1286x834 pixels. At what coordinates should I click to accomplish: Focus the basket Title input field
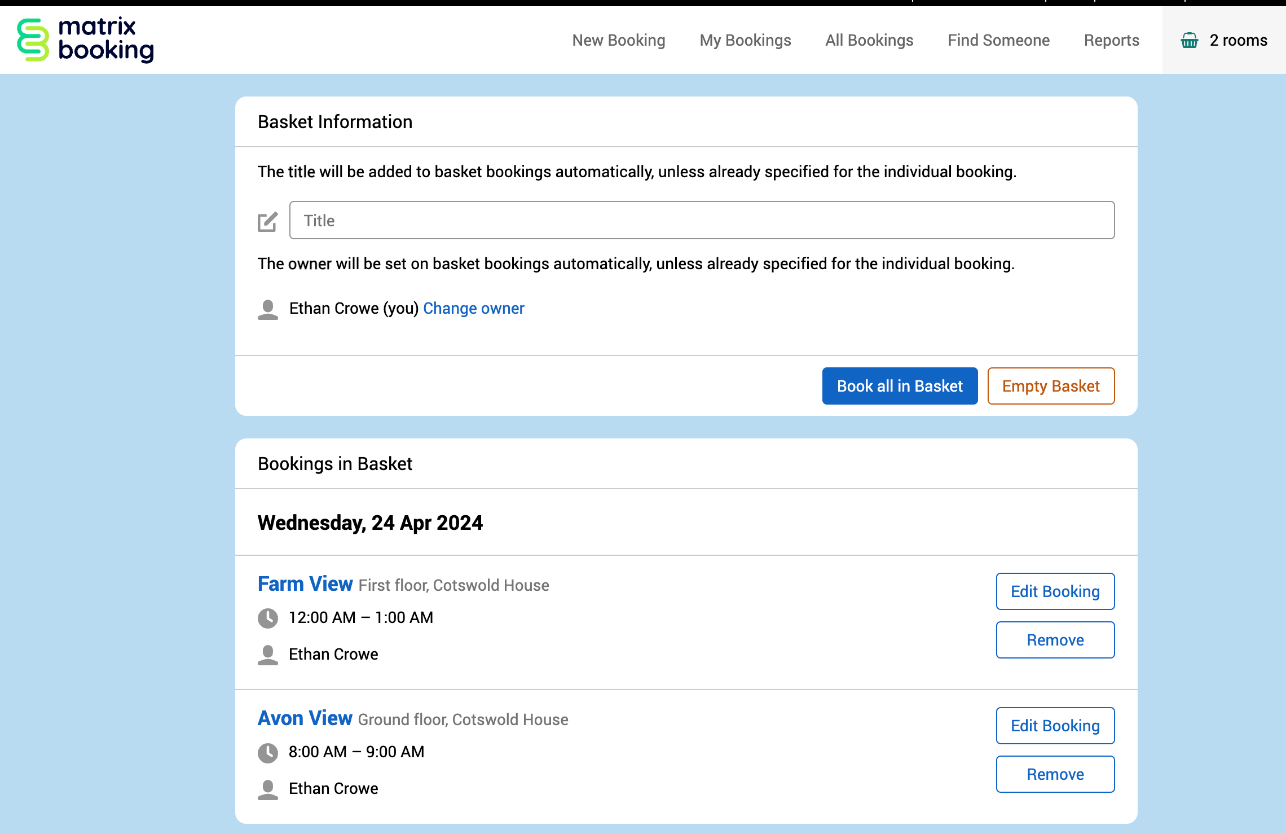tap(702, 220)
